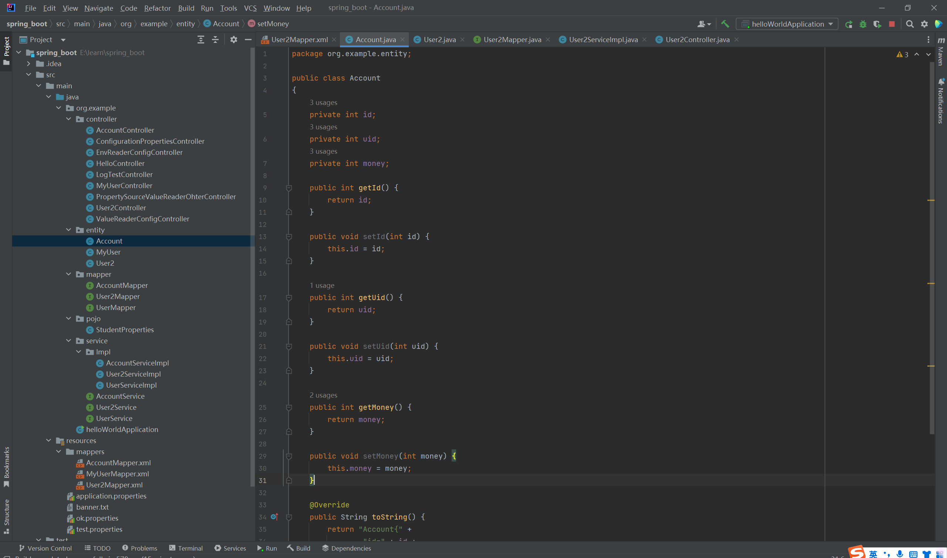This screenshot has height=558, width=947.
Task: Click the Collapse All icon in Project panel
Action: pyautogui.click(x=215, y=40)
